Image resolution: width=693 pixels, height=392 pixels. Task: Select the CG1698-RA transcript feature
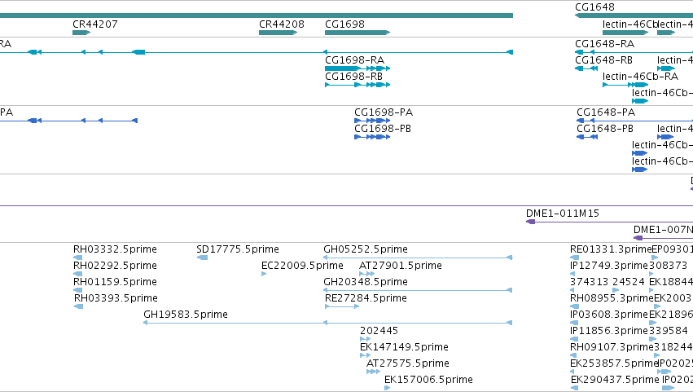(357, 68)
